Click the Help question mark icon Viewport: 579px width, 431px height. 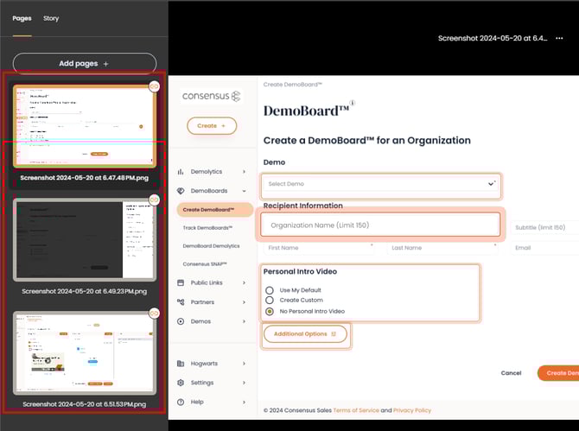[181, 402]
